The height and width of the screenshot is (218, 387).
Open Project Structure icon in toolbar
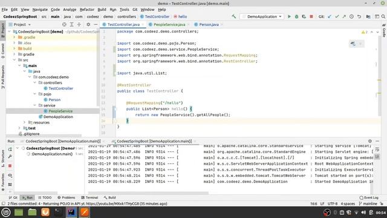[368, 16]
